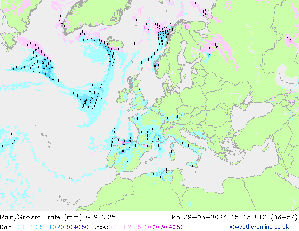Click the 'GFS 0.25' model label

click(100, 217)
